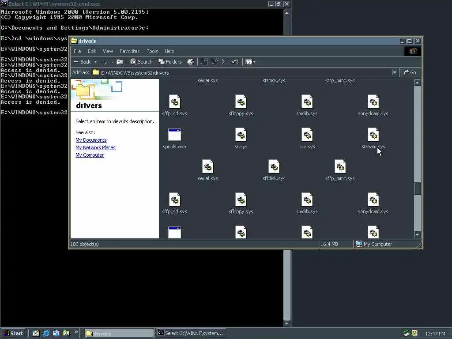Click the Delete (X) toolbar icon

224,62
